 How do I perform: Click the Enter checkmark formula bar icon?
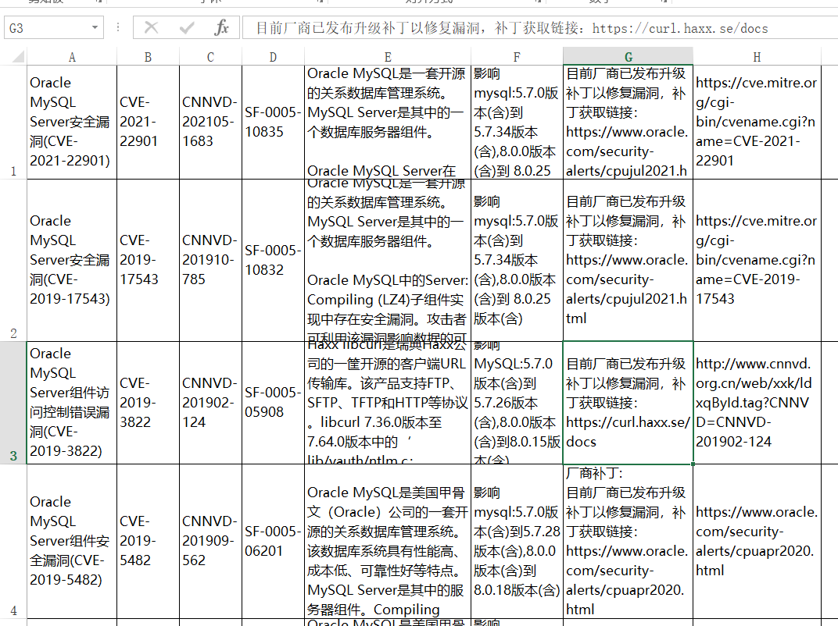coord(187,28)
